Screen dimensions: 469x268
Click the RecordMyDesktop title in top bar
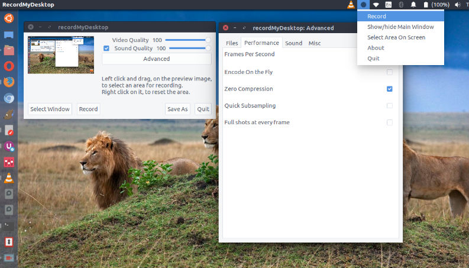click(28, 5)
